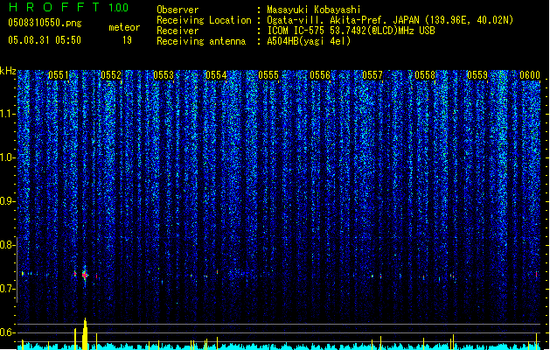Screen dimensions: 550x350
Task: Click the tallest yellow signal-strength bar
Action: point(85,334)
